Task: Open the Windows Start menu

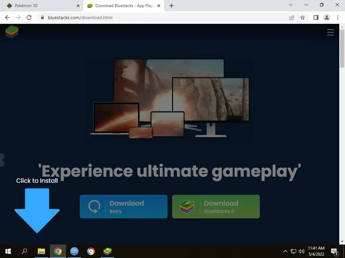Action: click(x=8, y=251)
